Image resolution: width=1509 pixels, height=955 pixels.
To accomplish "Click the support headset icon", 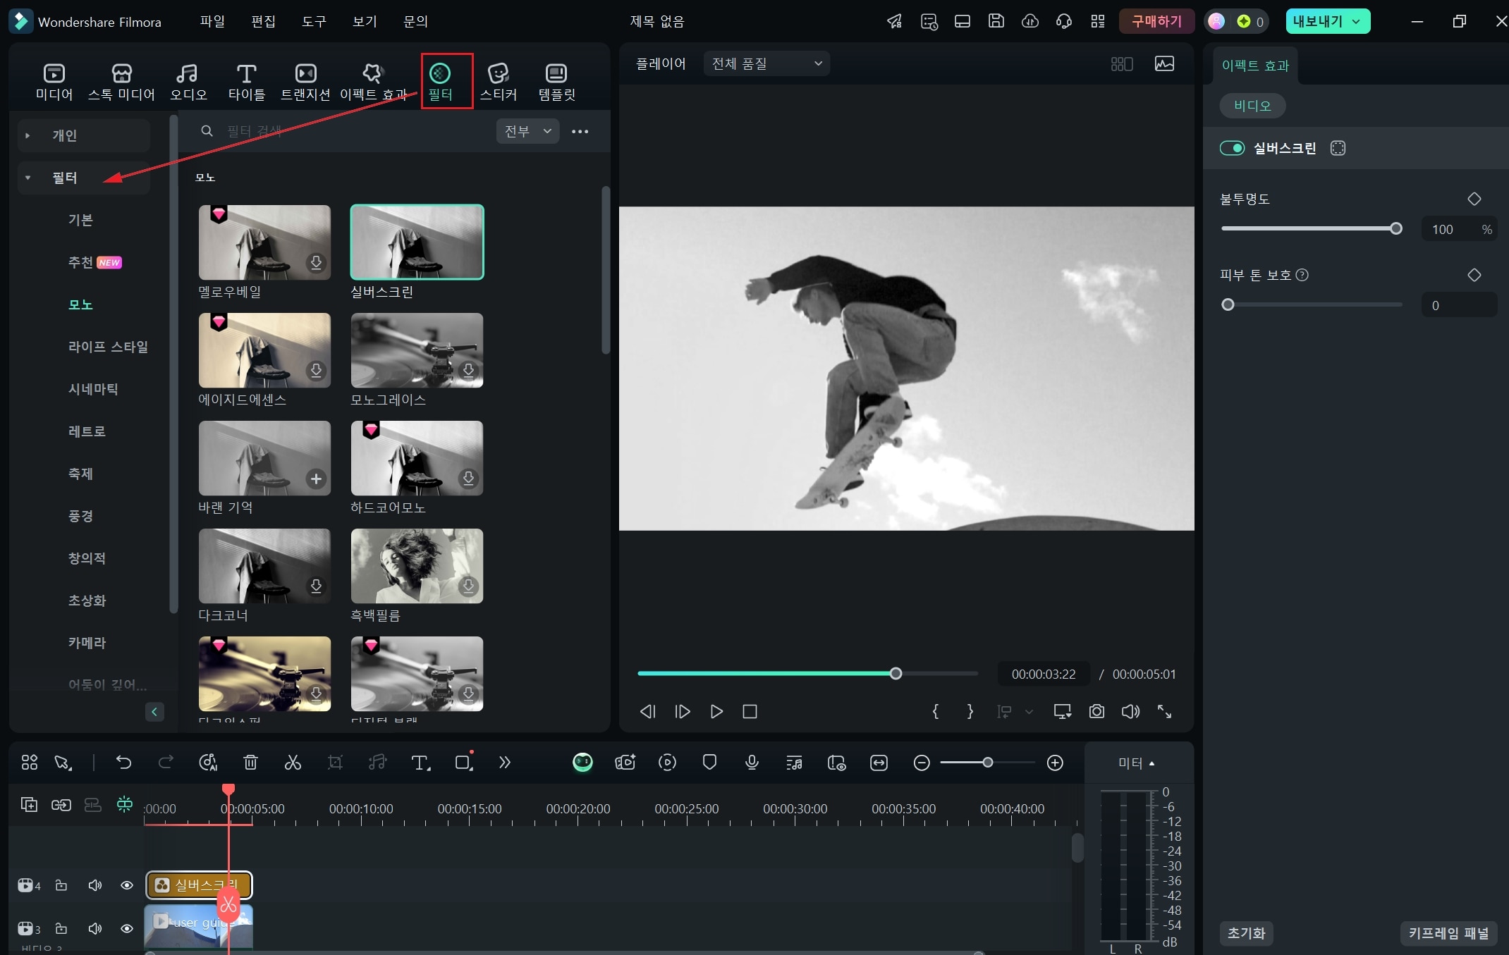I will click(1063, 21).
